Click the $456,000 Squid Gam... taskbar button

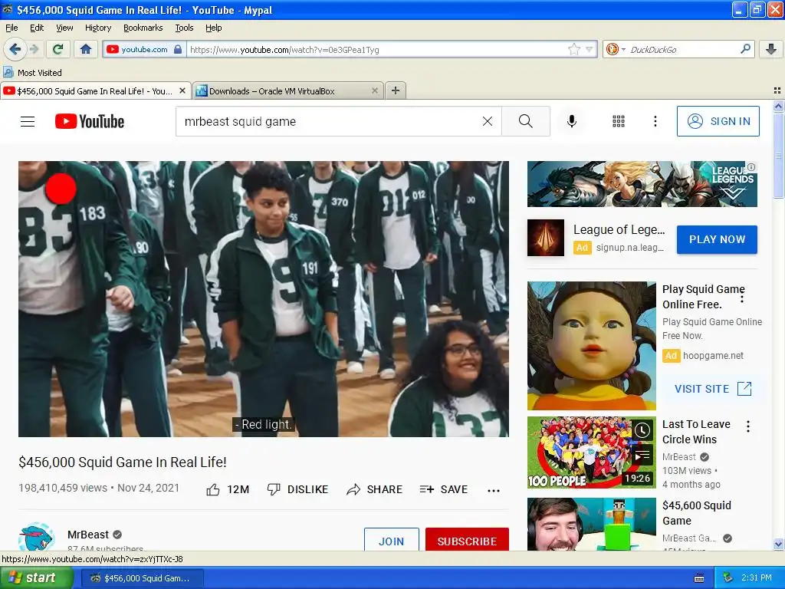pyautogui.click(x=142, y=578)
